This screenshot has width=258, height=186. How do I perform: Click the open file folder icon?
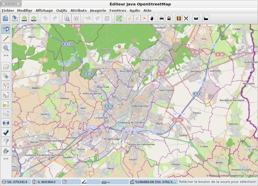coord(5,18)
